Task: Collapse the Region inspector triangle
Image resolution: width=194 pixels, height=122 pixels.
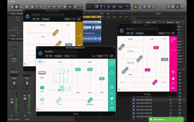Action: [9, 14]
